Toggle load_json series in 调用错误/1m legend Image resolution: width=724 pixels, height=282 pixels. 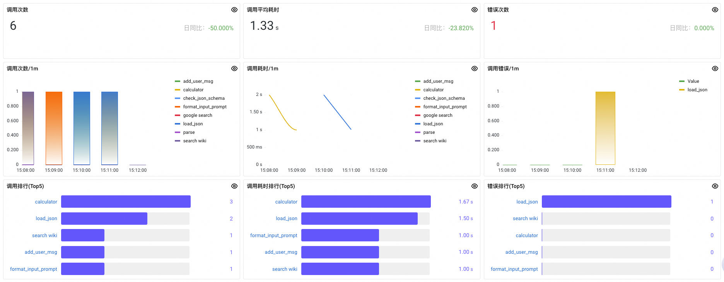coord(697,90)
